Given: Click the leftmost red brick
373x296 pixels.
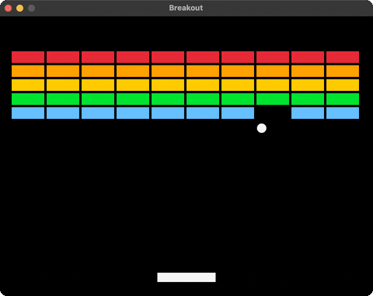Looking at the screenshot, I should point(28,57).
